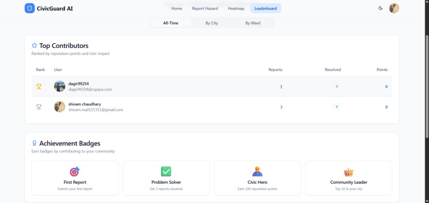Viewport: 429px width, 203px height.
Task: Click shivam chaudhary's avatar picture
Action: tap(60, 107)
